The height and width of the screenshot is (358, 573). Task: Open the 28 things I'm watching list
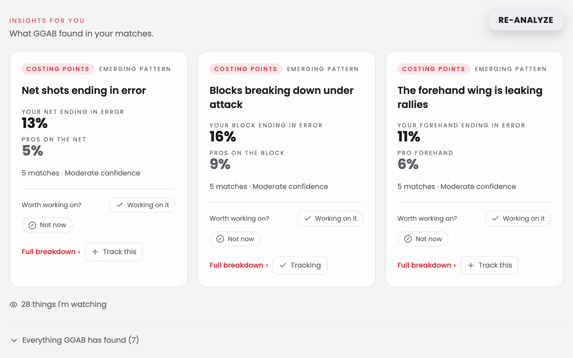(64, 304)
